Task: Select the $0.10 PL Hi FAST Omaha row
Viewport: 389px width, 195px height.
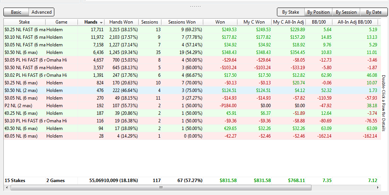Action: pos(192,121)
